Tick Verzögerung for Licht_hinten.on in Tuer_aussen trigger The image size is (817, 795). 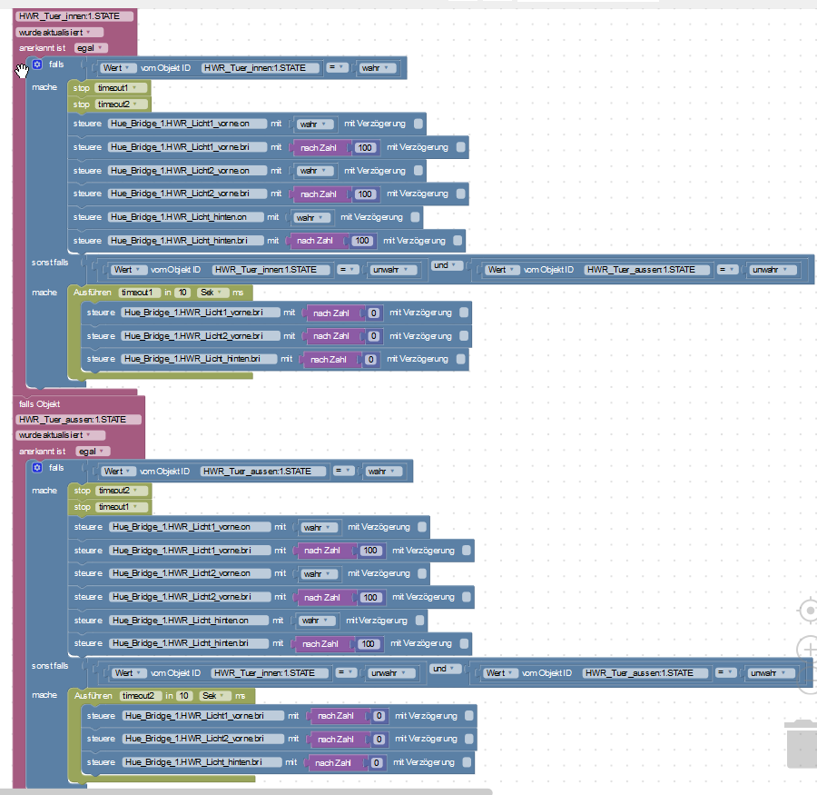click(x=419, y=621)
